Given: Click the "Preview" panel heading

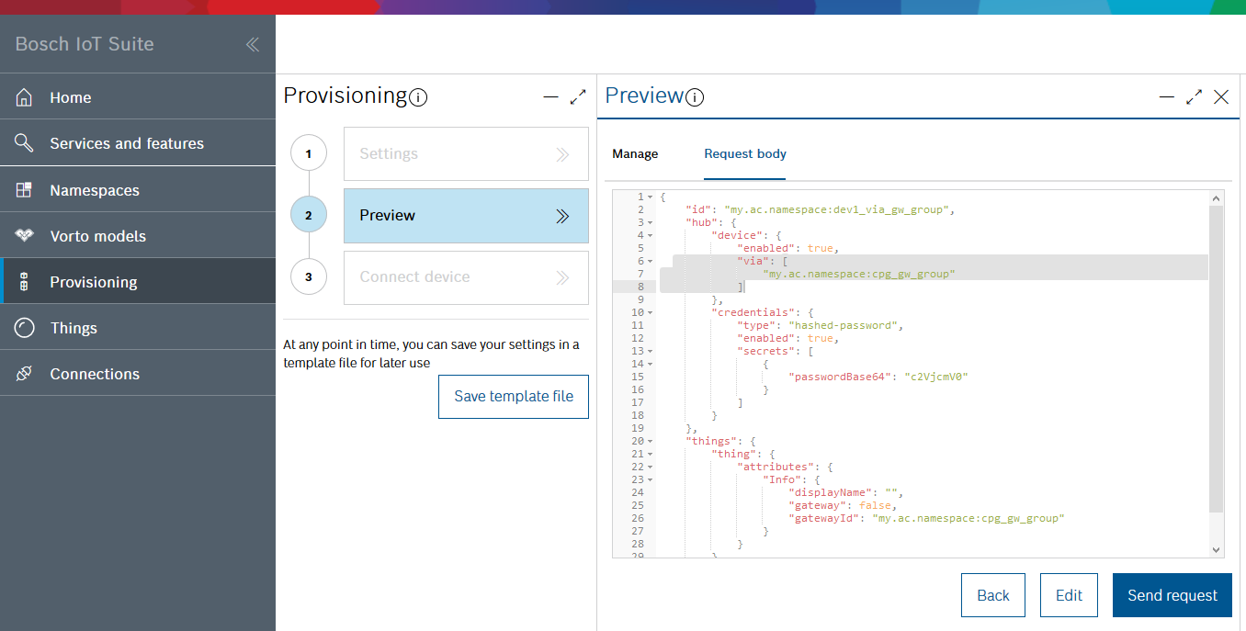Looking at the screenshot, I should click(644, 96).
